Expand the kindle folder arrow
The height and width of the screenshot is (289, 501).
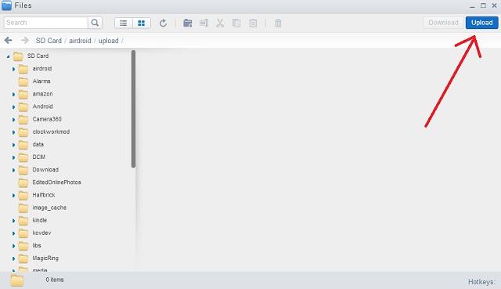pos(14,220)
